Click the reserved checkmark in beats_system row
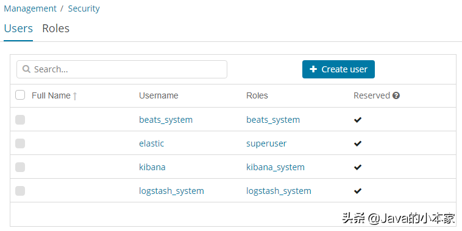This screenshot has height=231, width=462. tap(358, 120)
